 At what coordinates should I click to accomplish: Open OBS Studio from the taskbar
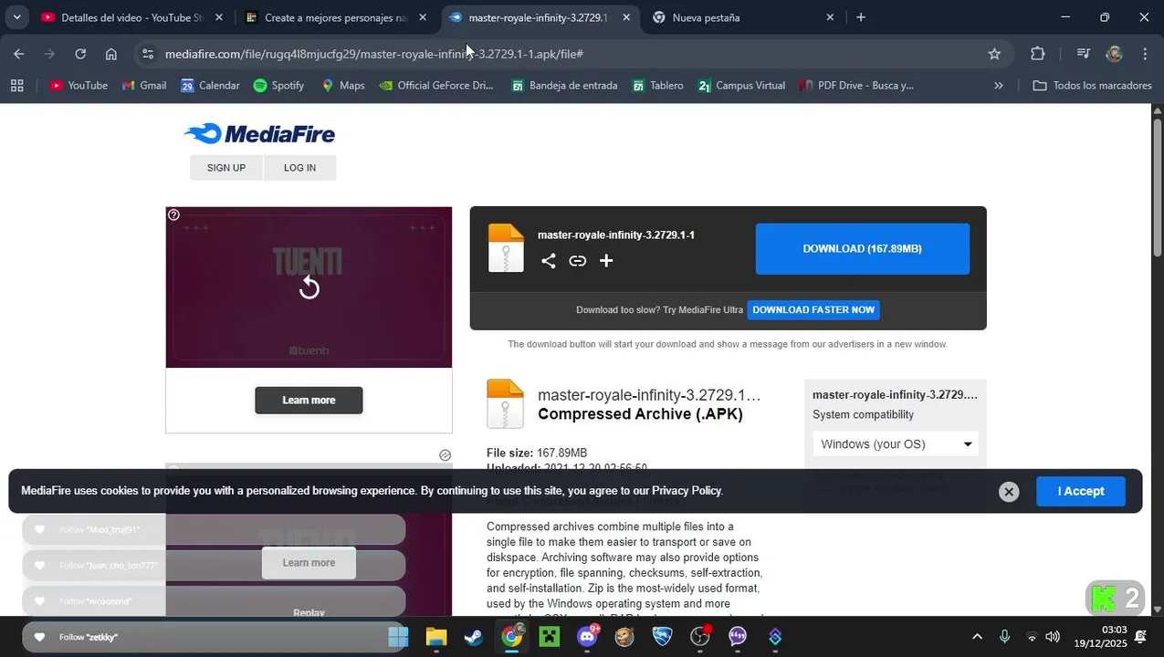click(x=700, y=637)
